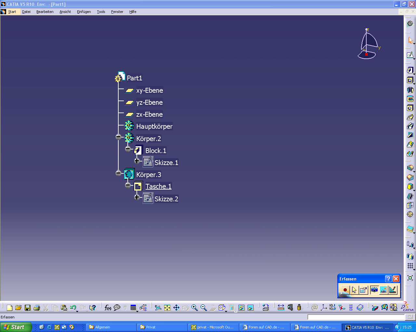This screenshot has height=332, width=416.
Task: Select the Shell tool in right toolbar
Action: 410,196
